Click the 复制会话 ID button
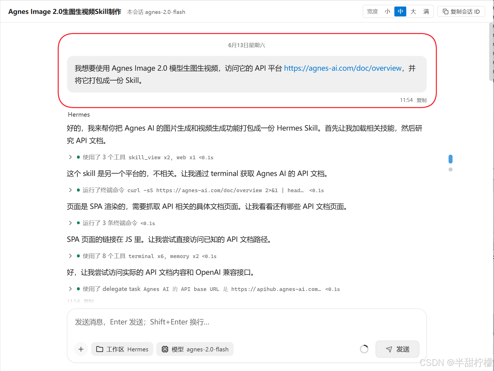494x371 pixels. click(461, 12)
